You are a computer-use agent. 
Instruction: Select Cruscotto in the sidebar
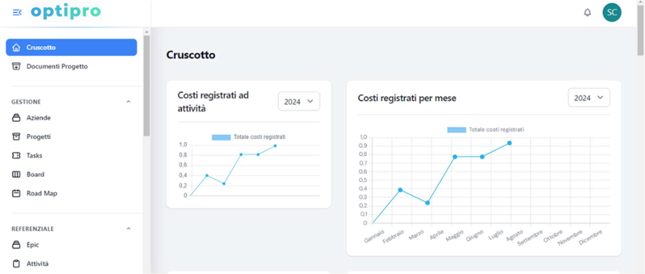click(x=71, y=47)
